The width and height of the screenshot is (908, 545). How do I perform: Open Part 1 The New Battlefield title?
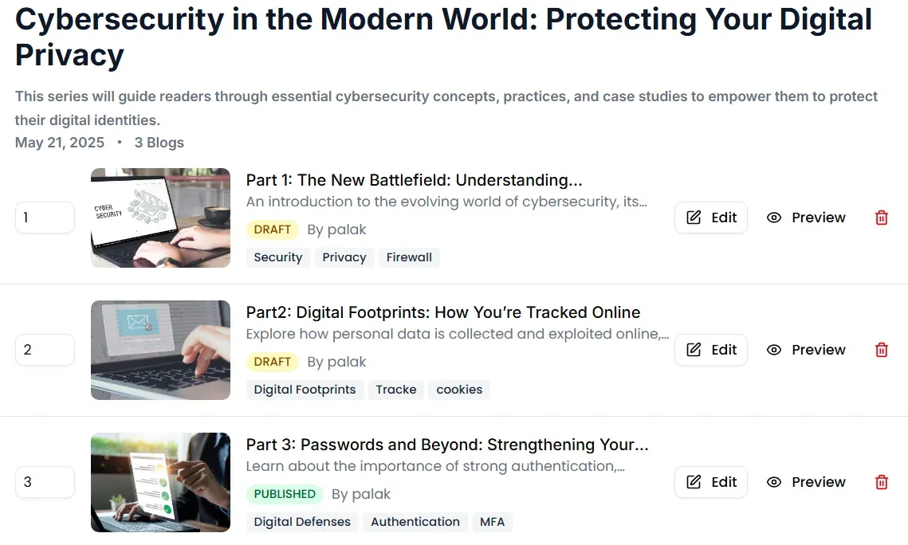click(x=414, y=180)
